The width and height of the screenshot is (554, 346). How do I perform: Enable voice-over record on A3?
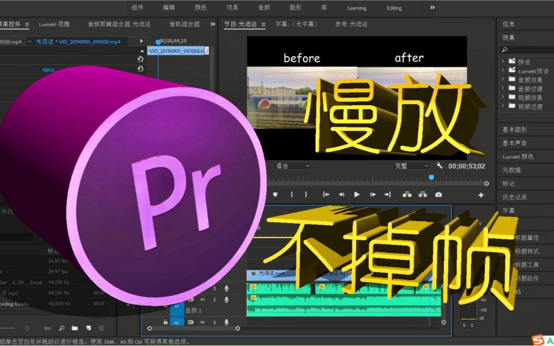tap(226, 322)
